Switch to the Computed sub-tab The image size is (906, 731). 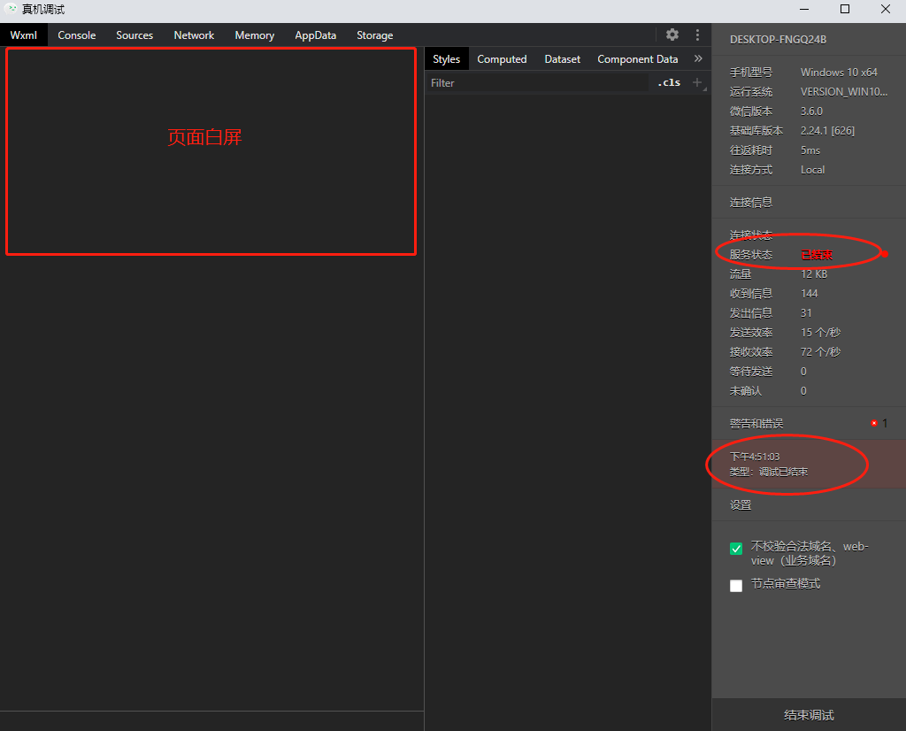(x=503, y=59)
